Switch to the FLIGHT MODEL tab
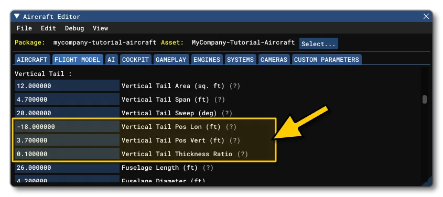Image resolution: width=443 pixels, height=197 pixels. tap(77, 60)
